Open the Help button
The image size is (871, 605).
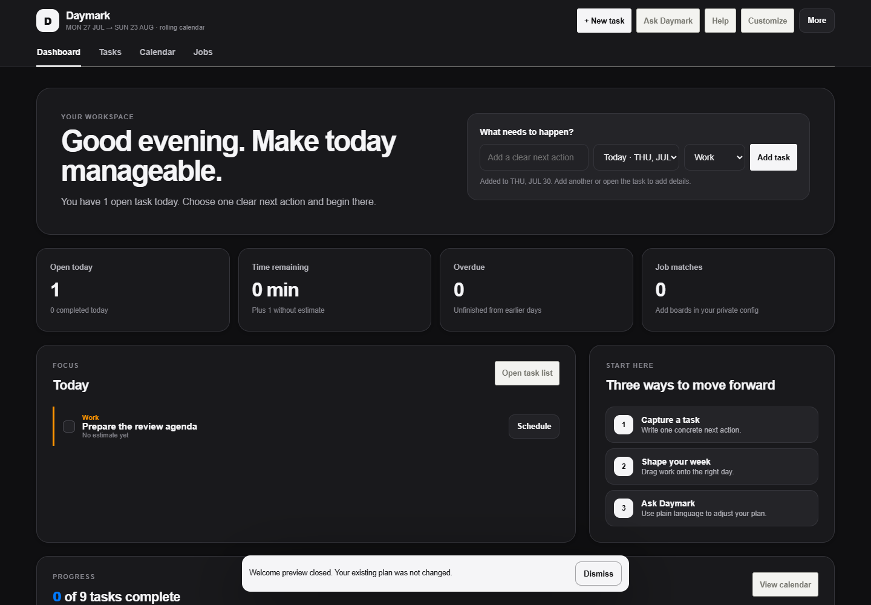pyautogui.click(x=720, y=21)
